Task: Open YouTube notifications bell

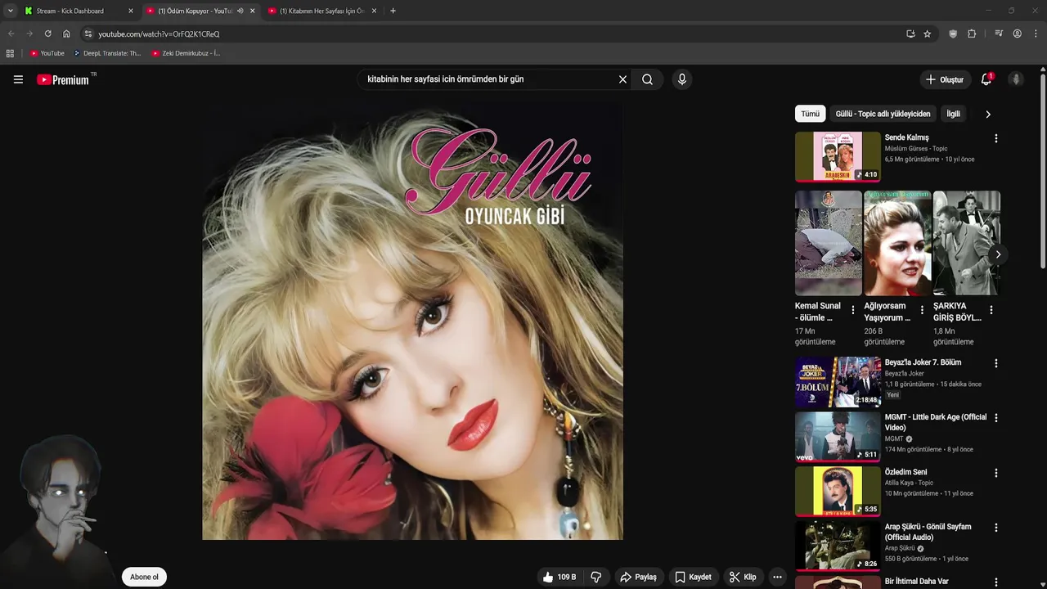Action: coord(986,79)
